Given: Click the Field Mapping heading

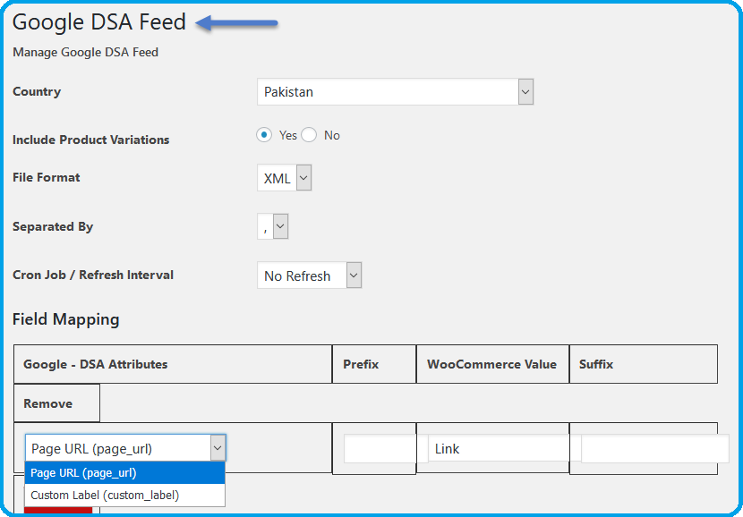Looking at the screenshot, I should point(66,319).
